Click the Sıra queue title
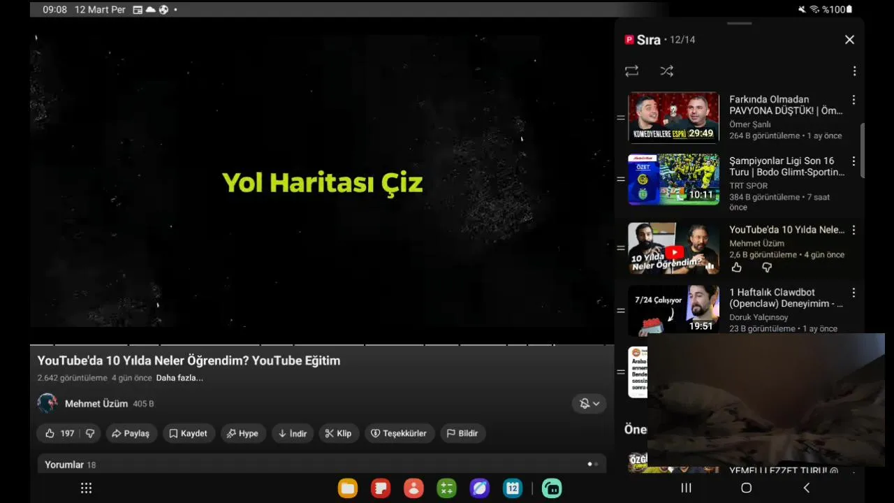This screenshot has width=894, height=503. pos(649,40)
